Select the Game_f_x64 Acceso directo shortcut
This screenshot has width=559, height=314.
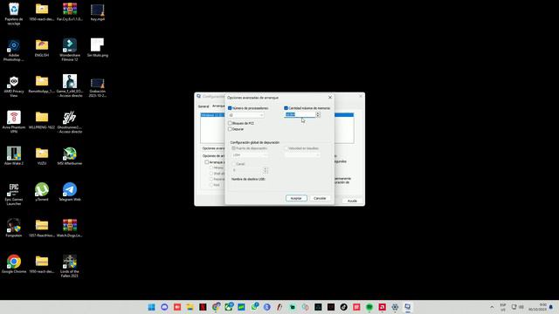coord(70,86)
